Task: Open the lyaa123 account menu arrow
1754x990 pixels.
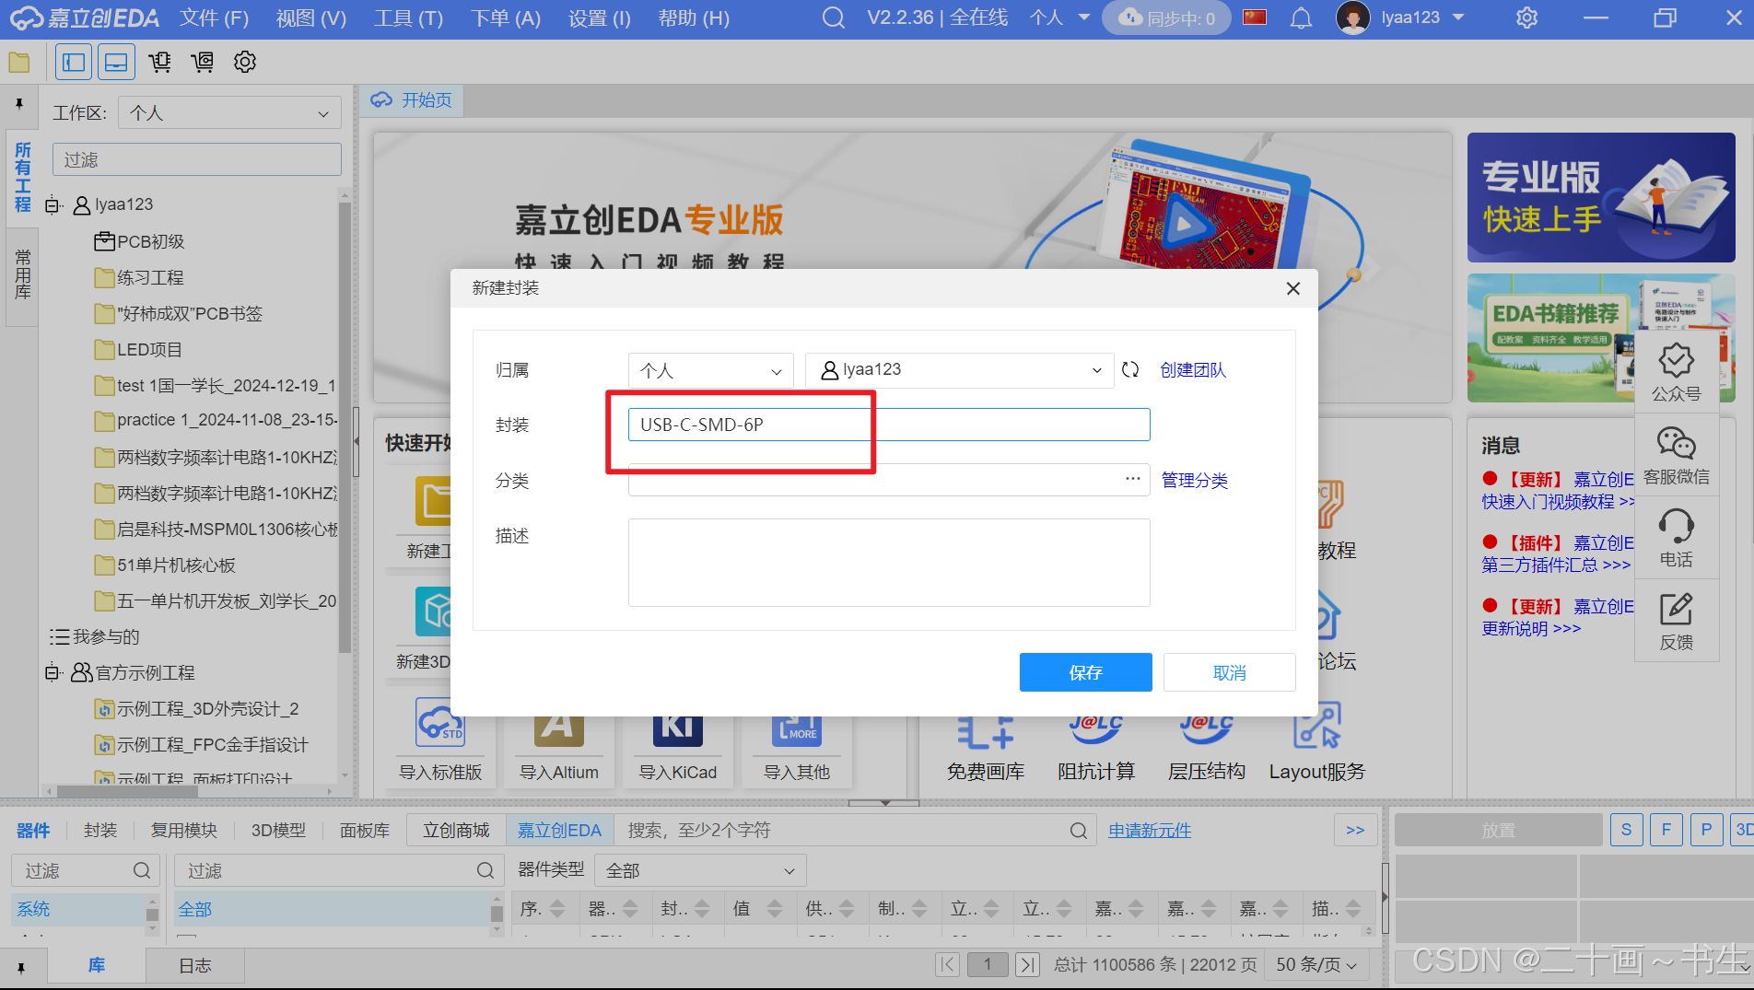Action: click(x=1458, y=17)
